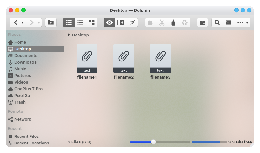Image resolution: width=260 pixels, height=153 pixels.
Task: Open Recent Files in the sidebar
Action: click(26, 137)
